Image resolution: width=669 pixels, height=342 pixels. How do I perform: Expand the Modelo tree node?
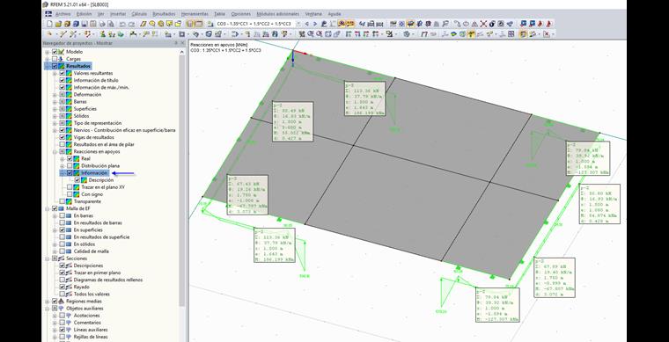47,52
